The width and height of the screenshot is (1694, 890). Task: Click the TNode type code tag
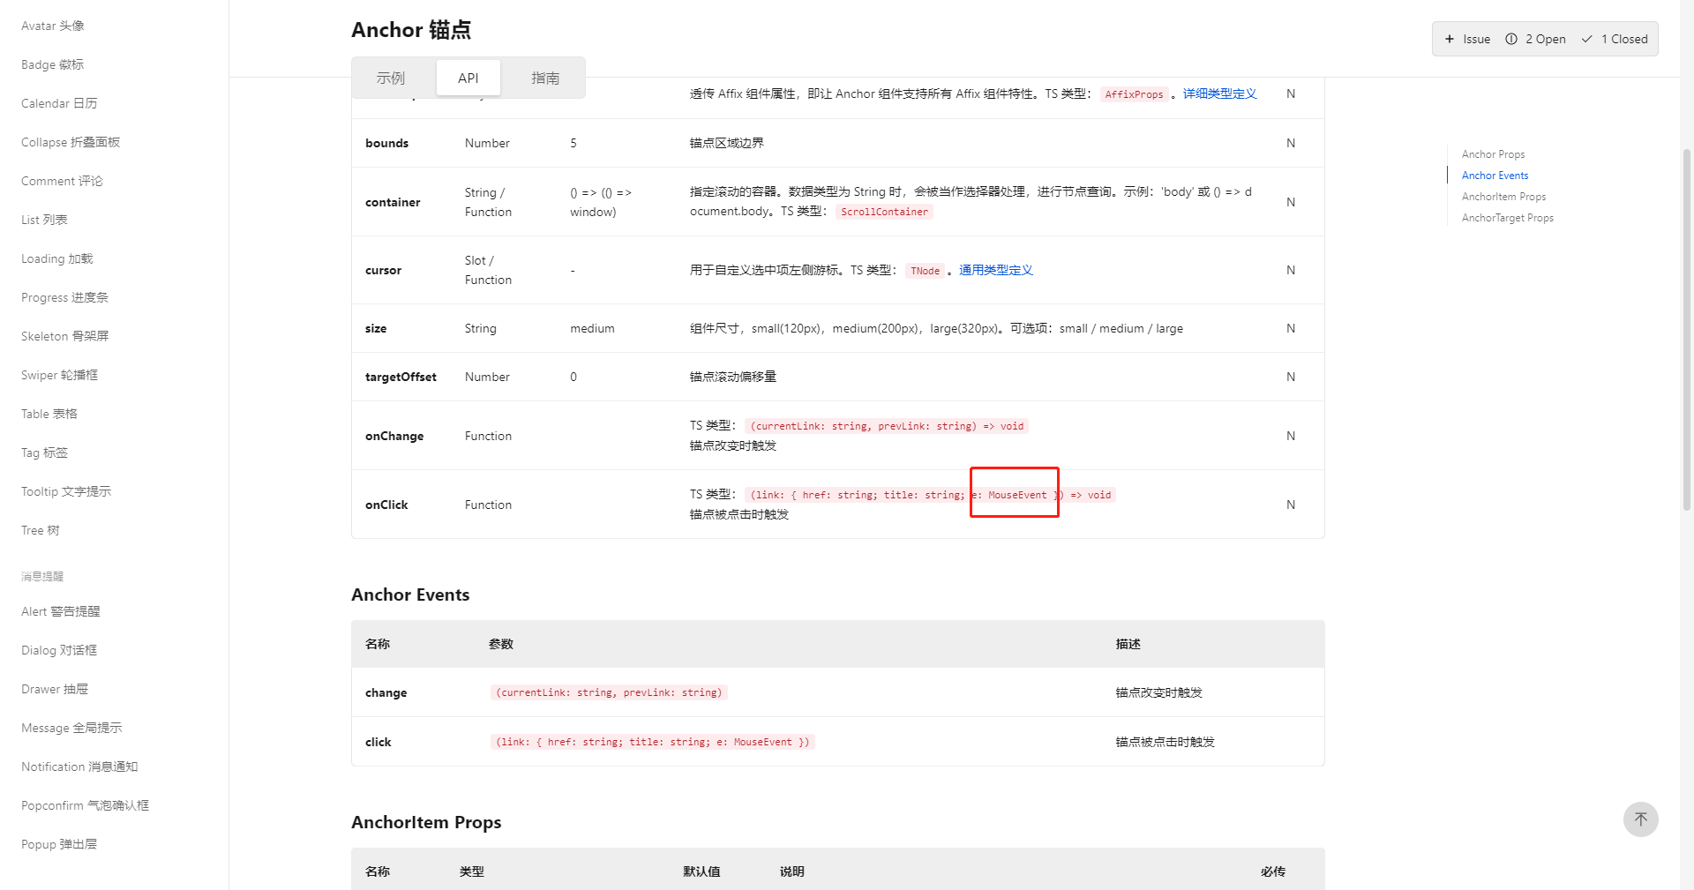(x=925, y=271)
